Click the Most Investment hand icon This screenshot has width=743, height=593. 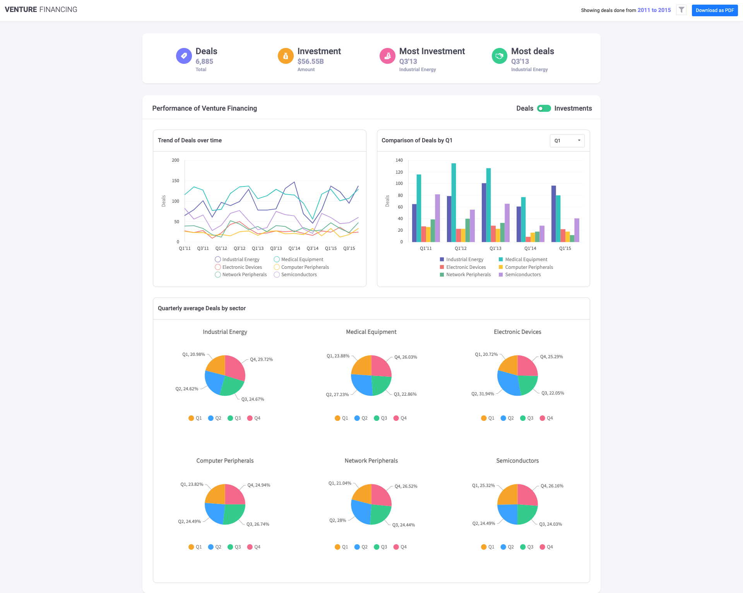tap(387, 56)
